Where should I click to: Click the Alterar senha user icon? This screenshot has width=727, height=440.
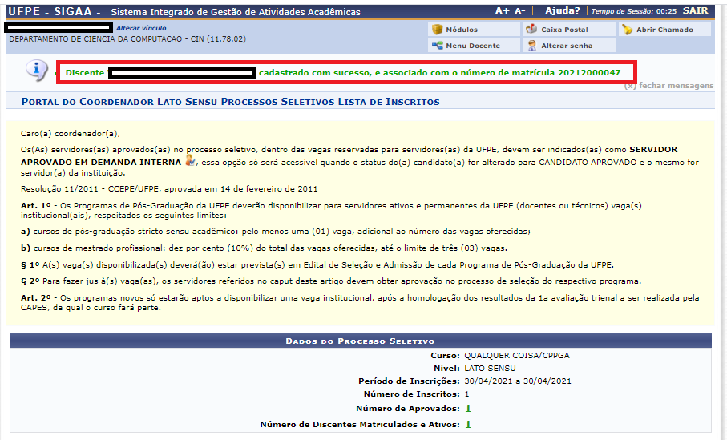(x=532, y=46)
